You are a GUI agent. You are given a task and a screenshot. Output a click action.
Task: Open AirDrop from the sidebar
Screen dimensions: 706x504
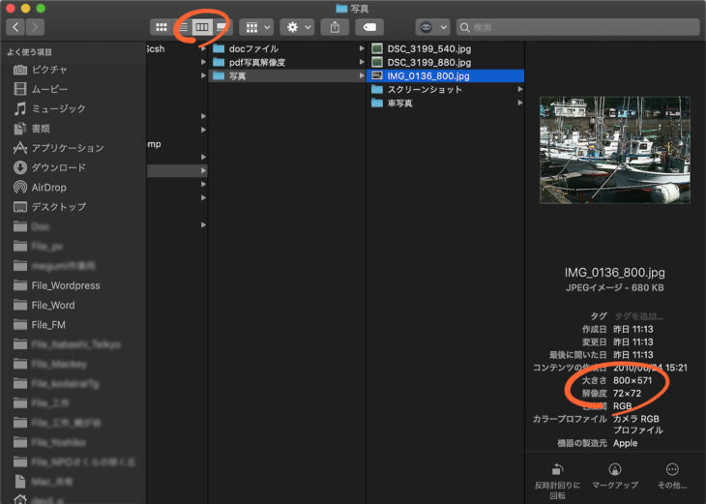coord(49,187)
